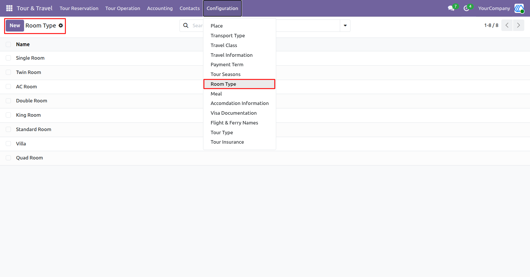The height and width of the screenshot is (277, 530).
Task: Open the activities clock icon
Action: click(467, 8)
